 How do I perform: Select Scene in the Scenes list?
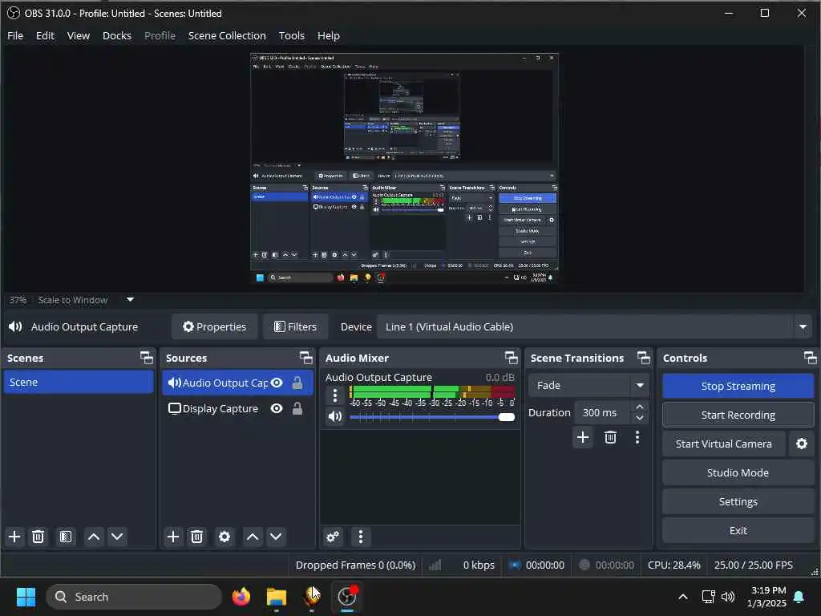pos(79,383)
